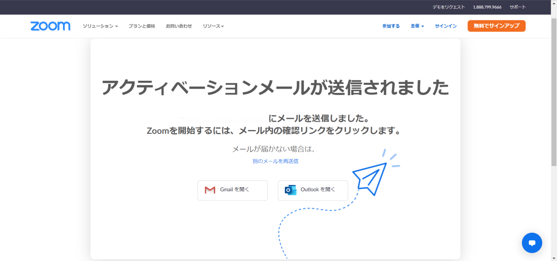
Task: Click 参加する to join a meeting
Action: pyautogui.click(x=391, y=26)
